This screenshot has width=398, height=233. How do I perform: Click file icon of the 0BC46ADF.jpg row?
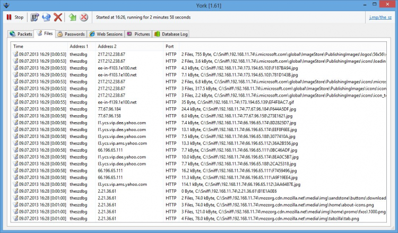pos(16,150)
